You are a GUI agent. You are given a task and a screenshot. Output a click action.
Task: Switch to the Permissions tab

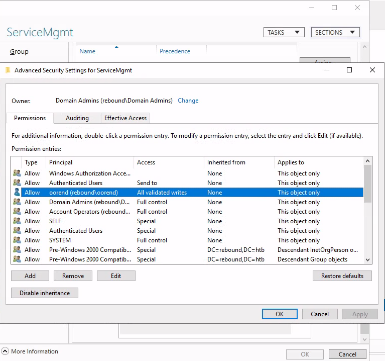click(30, 118)
